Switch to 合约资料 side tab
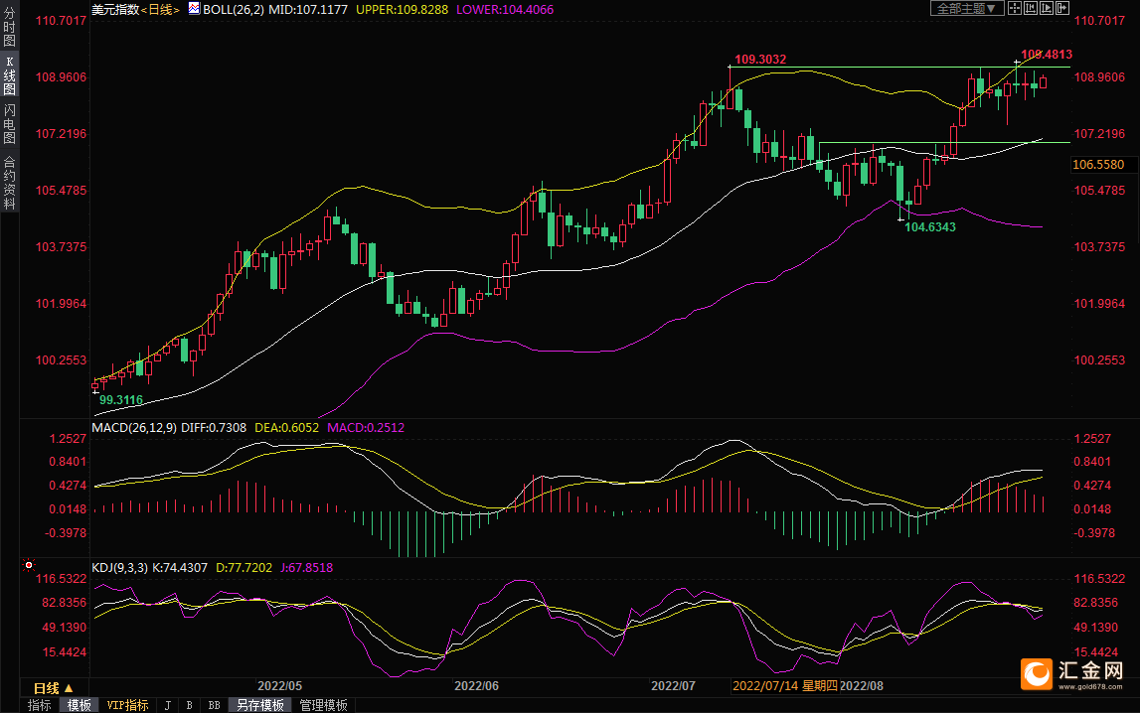Image resolution: width=1140 pixels, height=713 pixels. click(10, 183)
